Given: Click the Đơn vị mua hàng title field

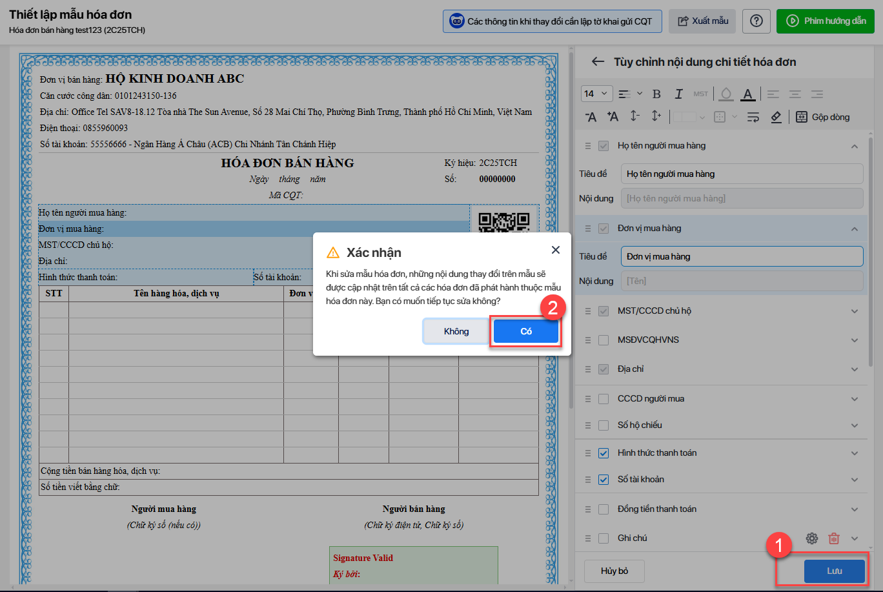Looking at the screenshot, I should click(742, 256).
